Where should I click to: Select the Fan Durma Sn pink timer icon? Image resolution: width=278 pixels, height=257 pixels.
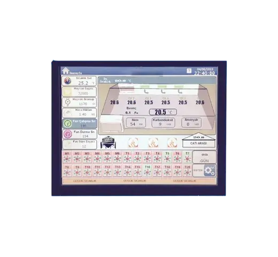[x=68, y=134]
